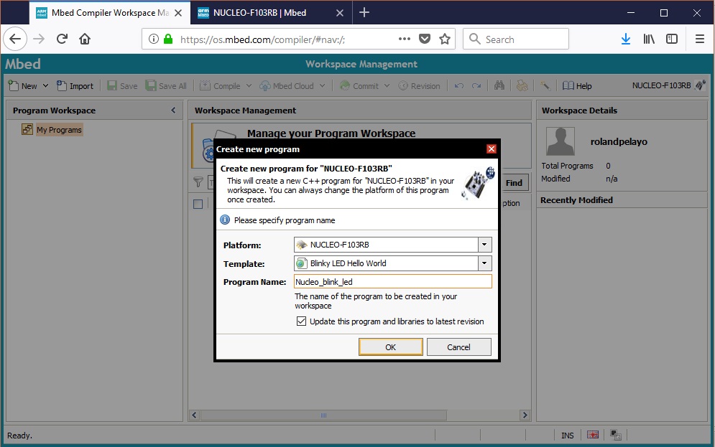Viewport: 715px width, 447px height.
Task: Click the Redo arrow icon
Action: point(476,85)
